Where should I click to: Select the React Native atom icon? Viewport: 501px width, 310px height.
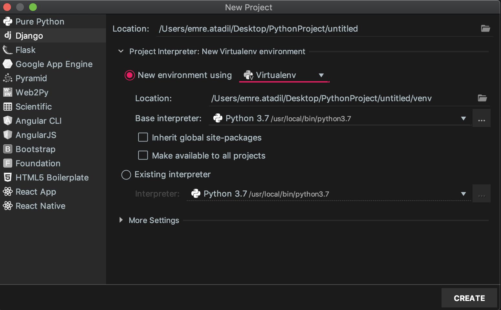[7, 206]
